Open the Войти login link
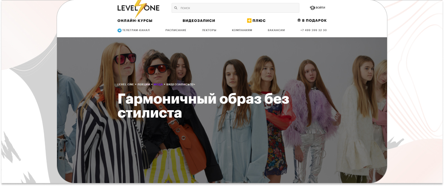The height and width of the screenshot is (186, 444). pyautogui.click(x=321, y=8)
